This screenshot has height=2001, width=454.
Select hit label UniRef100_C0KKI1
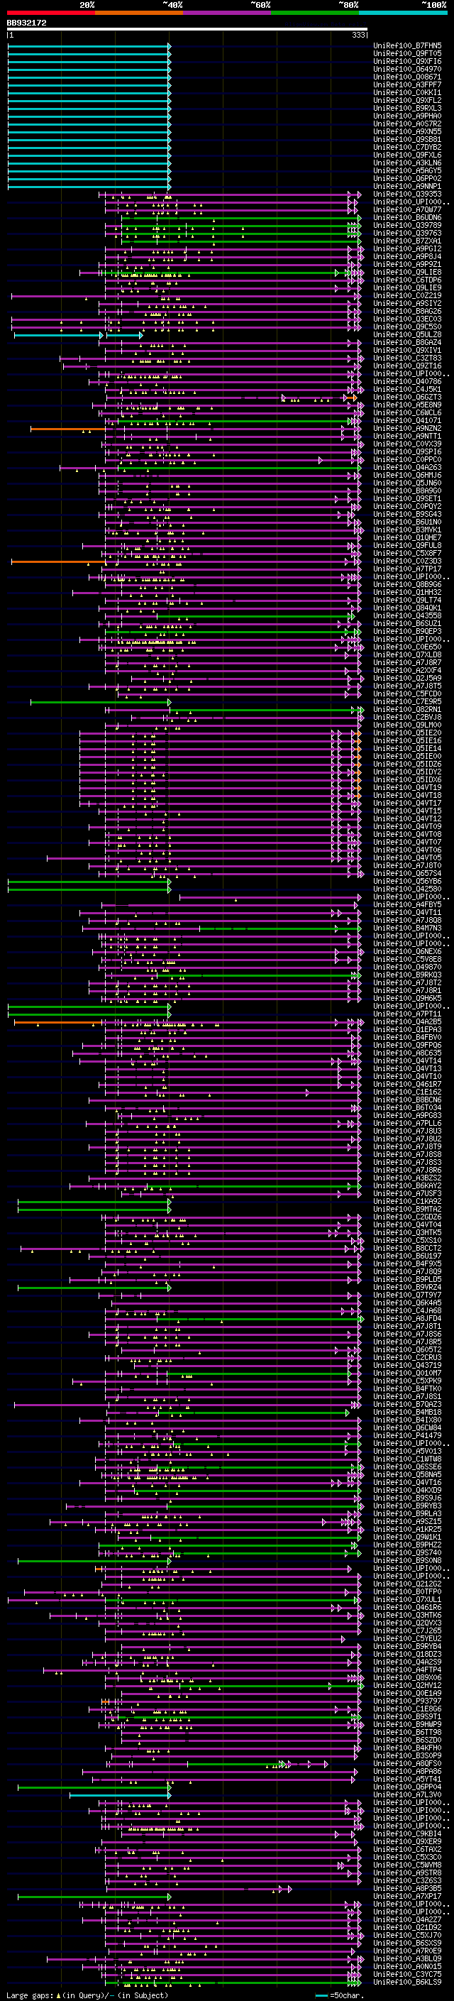pyautogui.click(x=407, y=92)
